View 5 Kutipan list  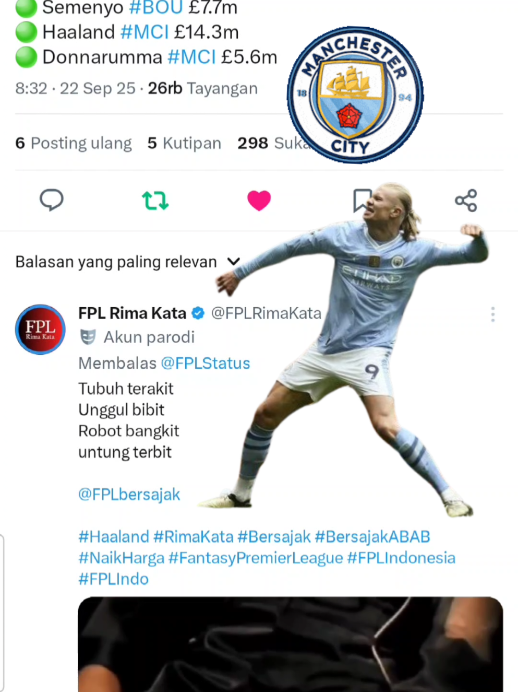tap(184, 143)
